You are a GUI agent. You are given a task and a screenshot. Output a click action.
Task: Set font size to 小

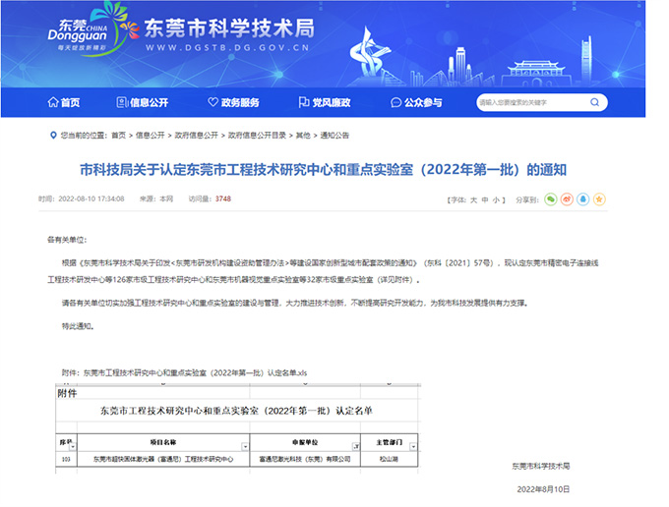point(496,199)
